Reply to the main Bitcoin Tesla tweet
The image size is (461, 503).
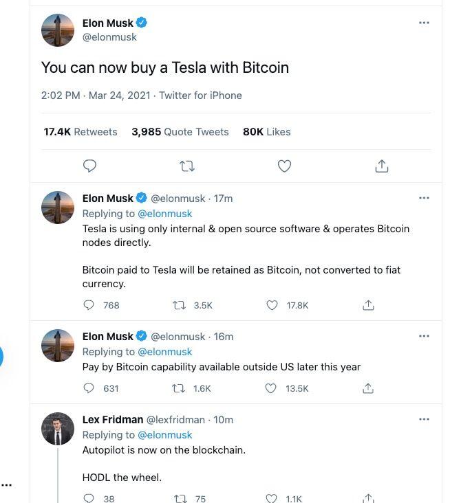pyautogui.click(x=89, y=166)
